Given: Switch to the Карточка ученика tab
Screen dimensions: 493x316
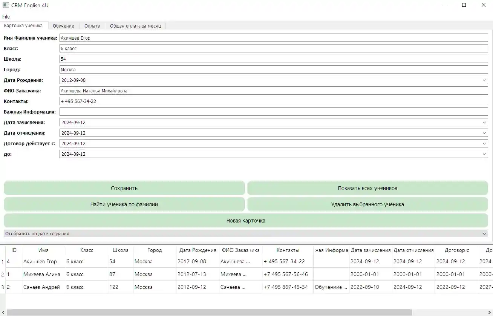Looking at the screenshot, I should (24, 26).
